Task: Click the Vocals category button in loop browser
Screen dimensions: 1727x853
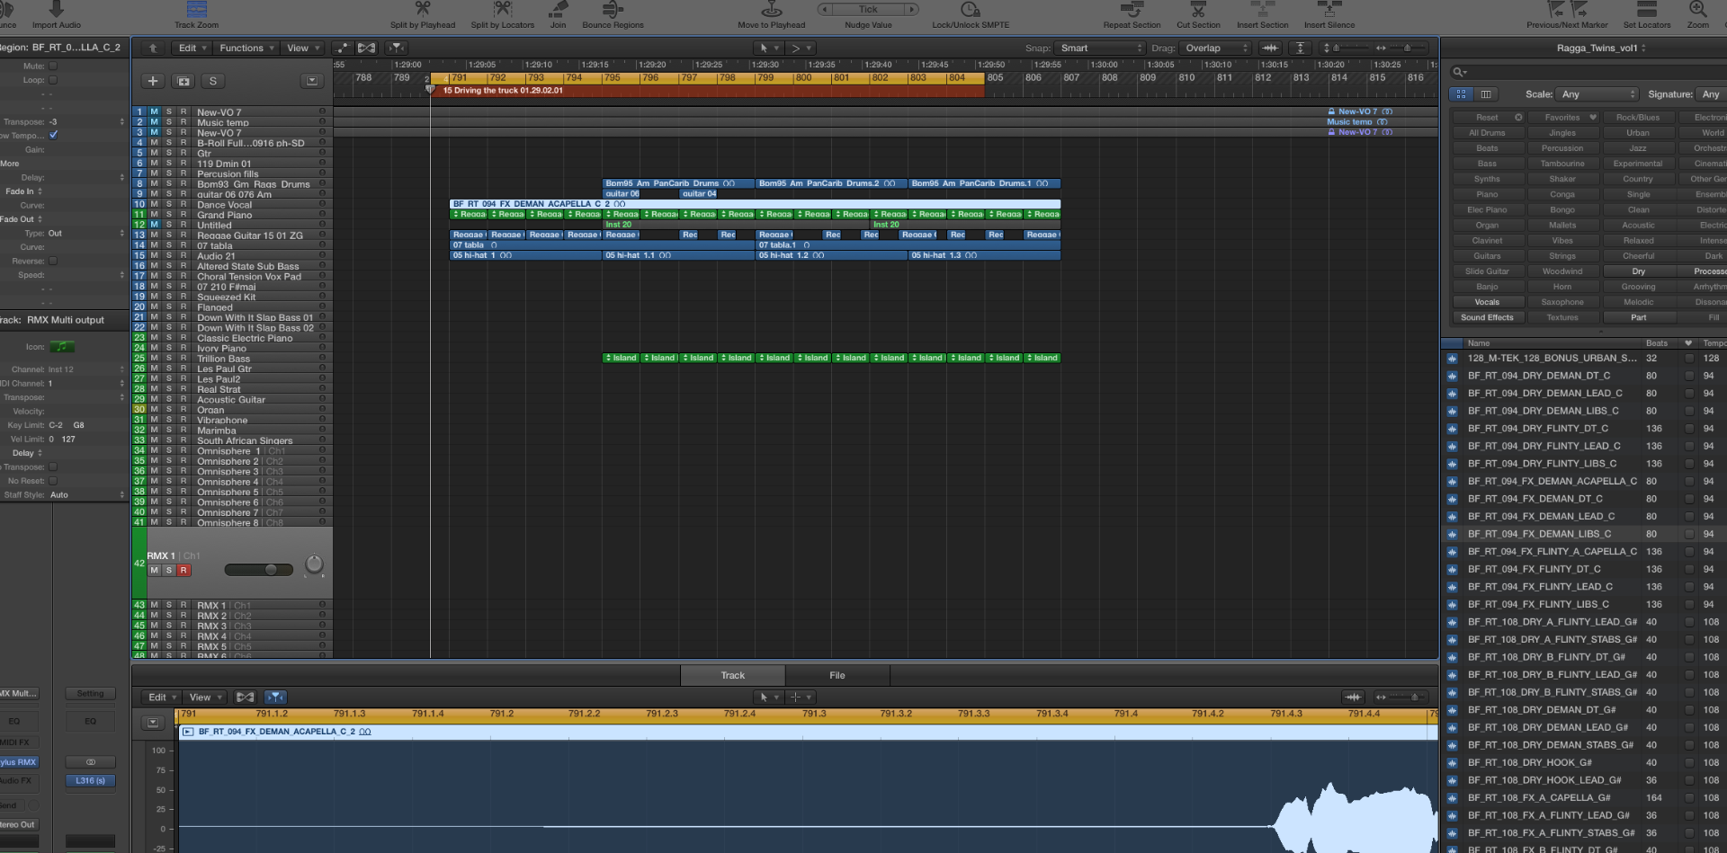Action: [x=1487, y=302]
